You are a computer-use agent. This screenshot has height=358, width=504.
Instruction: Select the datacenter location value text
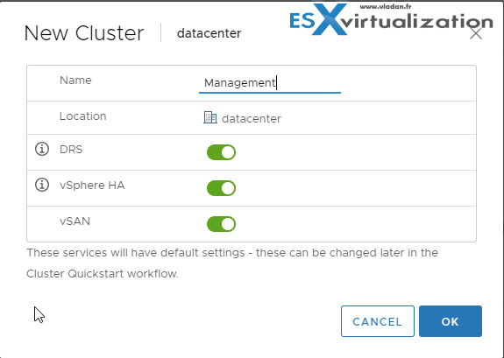(x=252, y=119)
